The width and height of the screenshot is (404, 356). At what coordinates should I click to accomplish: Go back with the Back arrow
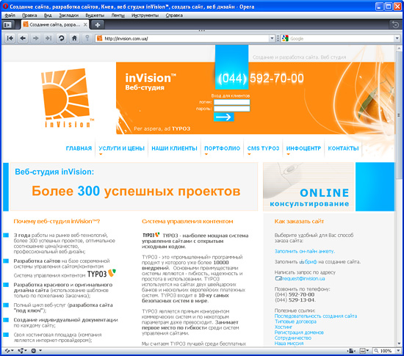click(23, 38)
